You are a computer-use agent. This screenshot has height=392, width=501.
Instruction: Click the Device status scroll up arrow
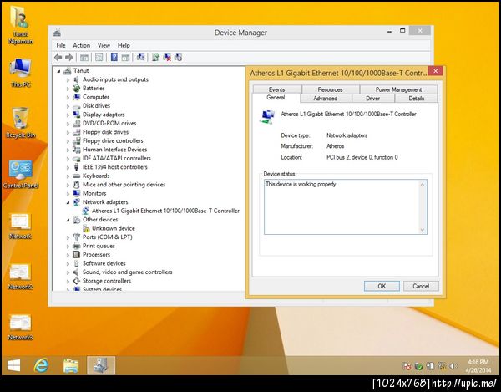423,185
